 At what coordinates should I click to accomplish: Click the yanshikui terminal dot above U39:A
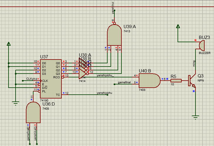tap(114, 10)
